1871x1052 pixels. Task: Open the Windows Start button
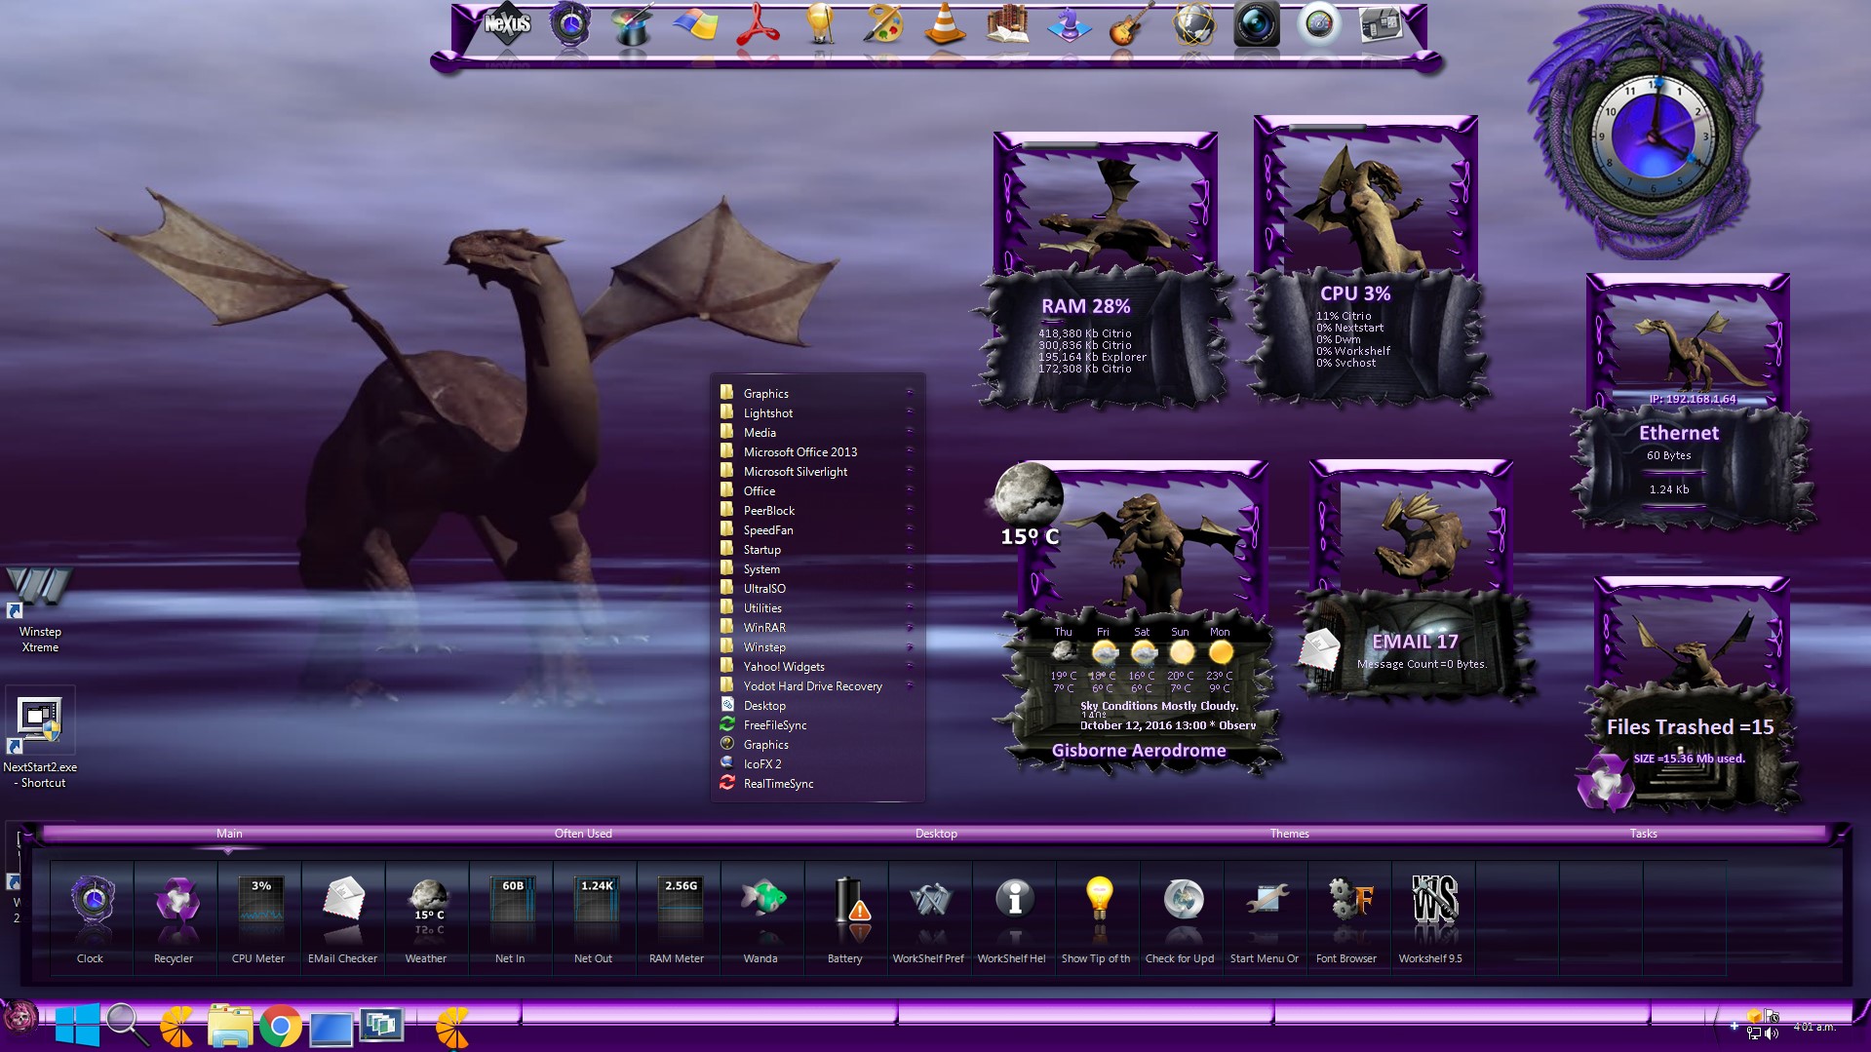point(77,1027)
